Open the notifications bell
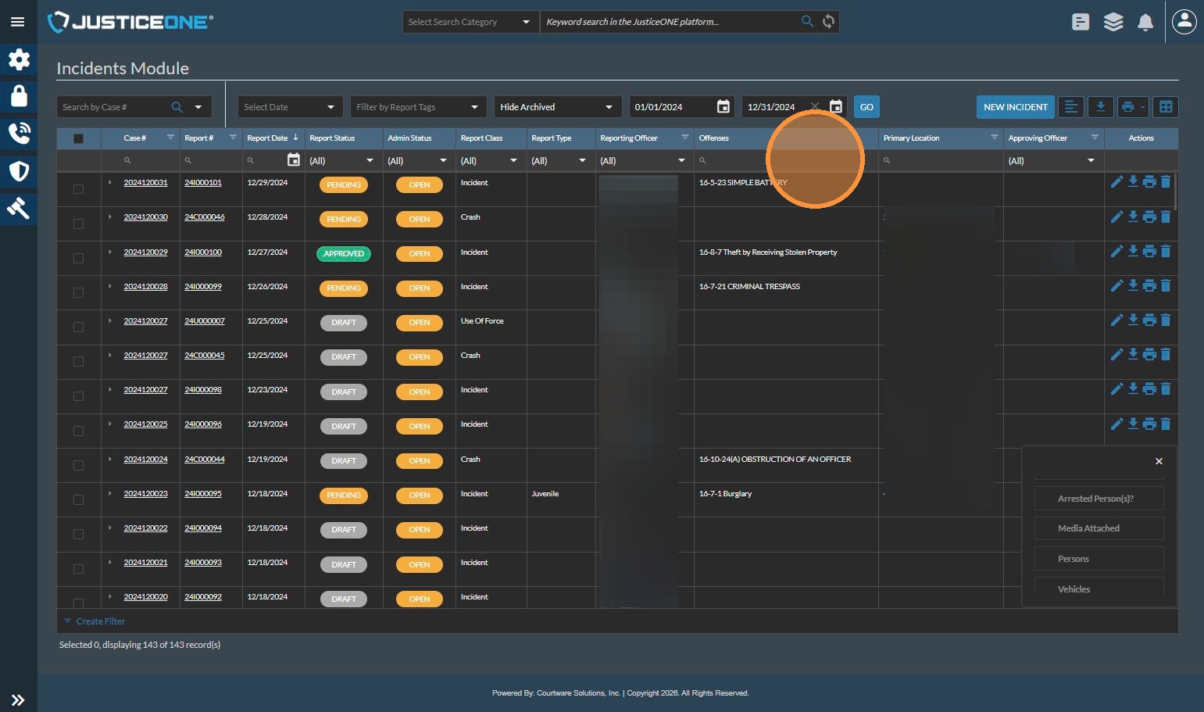This screenshot has width=1204, height=712. tap(1145, 22)
